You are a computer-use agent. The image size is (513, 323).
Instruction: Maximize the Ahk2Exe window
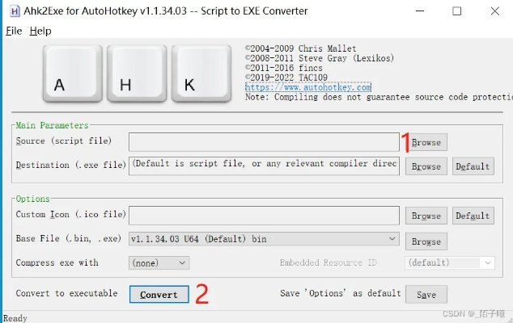[456, 11]
